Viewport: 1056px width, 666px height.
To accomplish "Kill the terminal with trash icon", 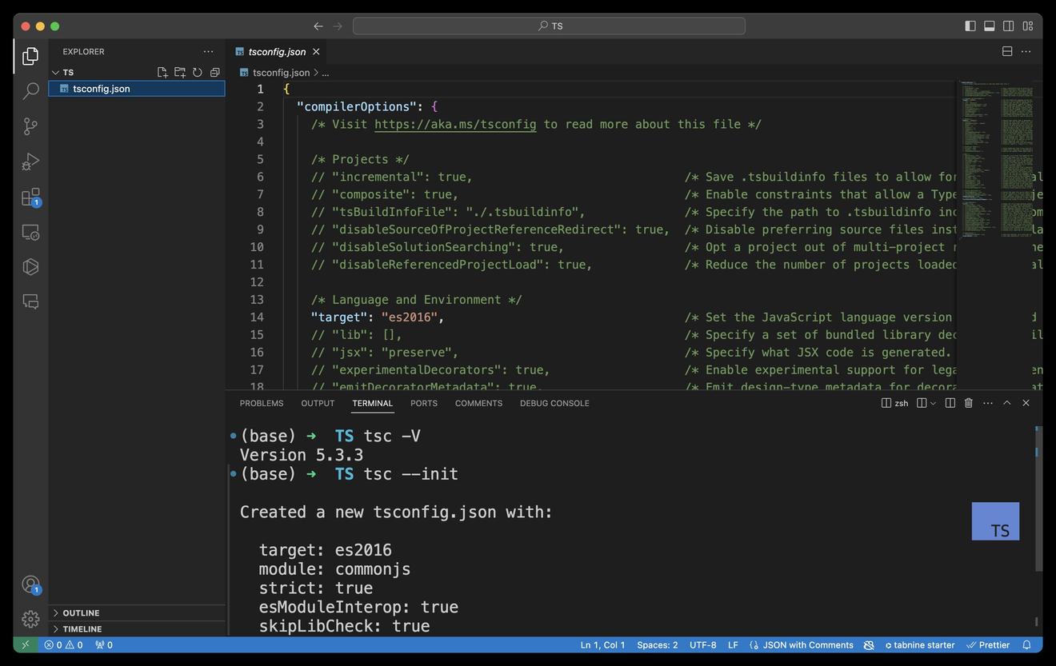I will tap(968, 403).
